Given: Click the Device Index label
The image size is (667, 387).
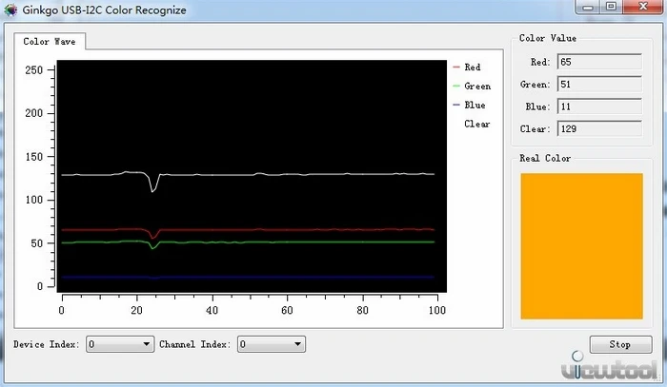Looking at the screenshot, I should coord(47,344).
